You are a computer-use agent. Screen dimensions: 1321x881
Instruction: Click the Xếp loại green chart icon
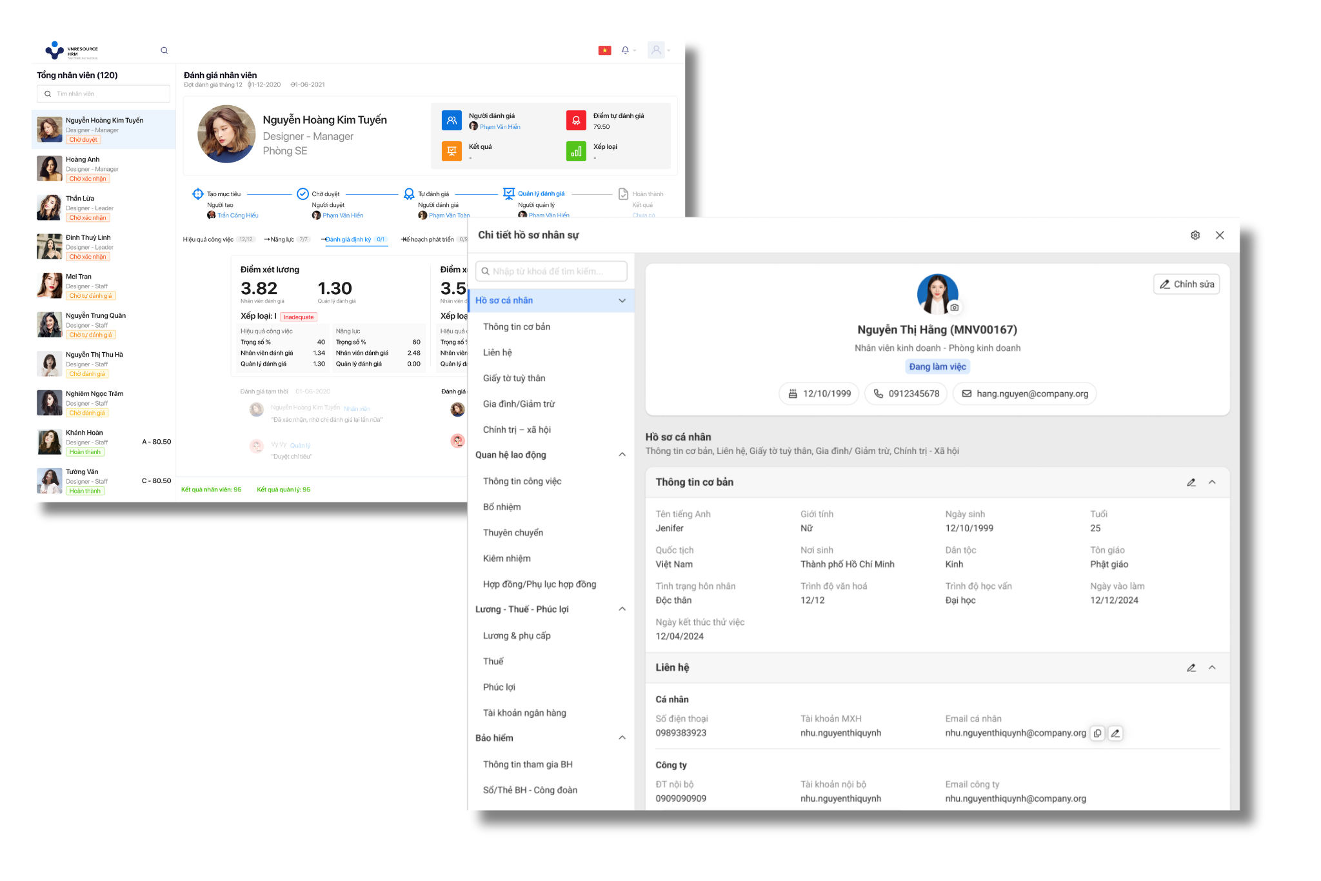click(x=576, y=152)
